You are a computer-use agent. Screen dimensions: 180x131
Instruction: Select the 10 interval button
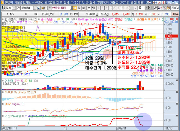point(111,8)
